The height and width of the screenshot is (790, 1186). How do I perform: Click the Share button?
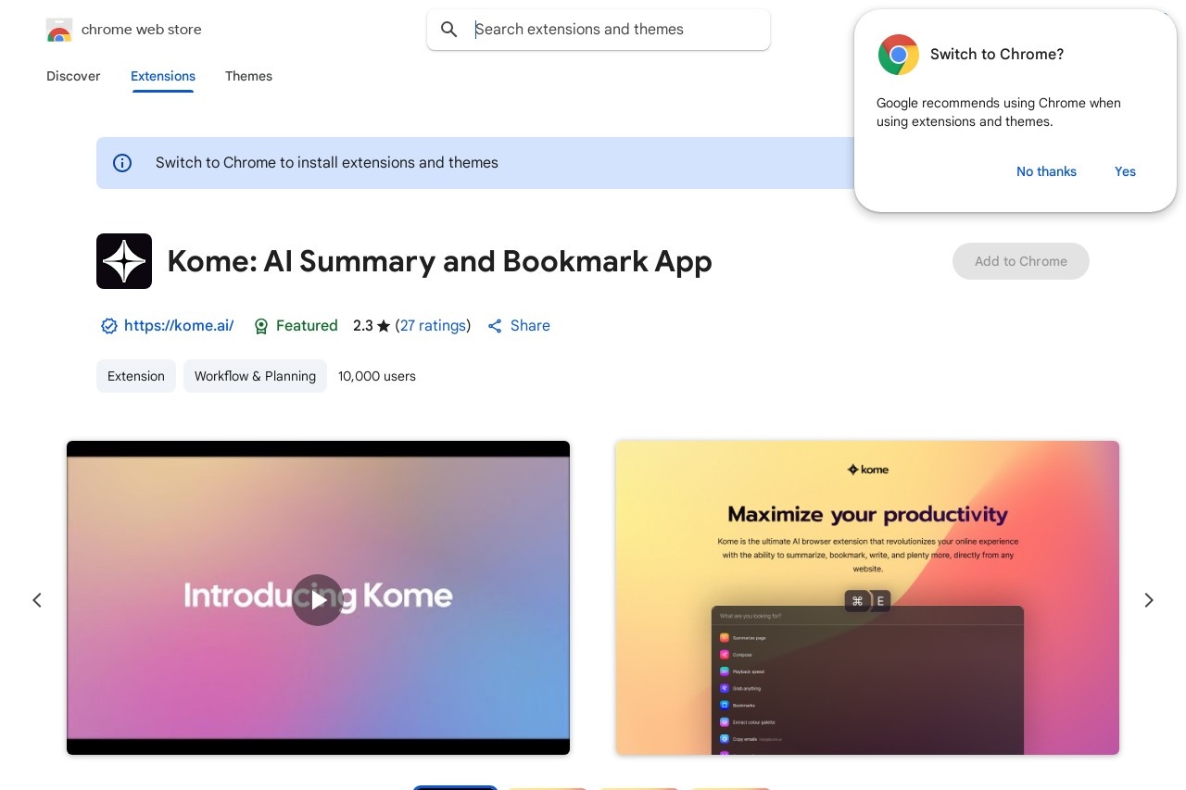click(x=519, y=326)
